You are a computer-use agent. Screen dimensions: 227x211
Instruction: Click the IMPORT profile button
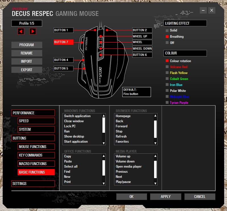pyautogui.click(x=27, y=61)
